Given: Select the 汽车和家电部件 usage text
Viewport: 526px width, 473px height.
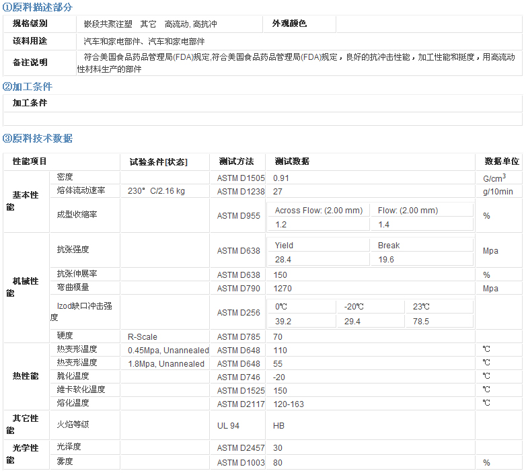Looking at the screenshot, I should point(144,42).
